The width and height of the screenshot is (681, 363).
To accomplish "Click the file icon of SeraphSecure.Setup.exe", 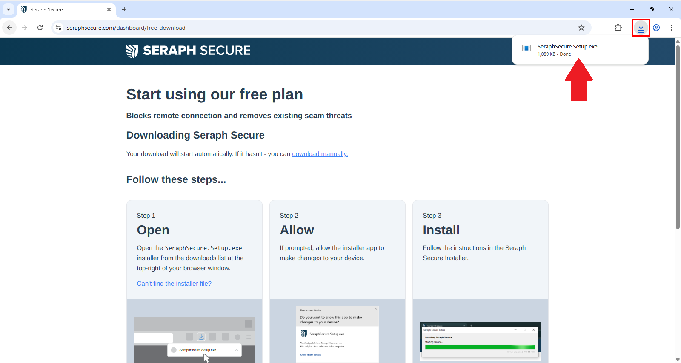I will (526, 48).
